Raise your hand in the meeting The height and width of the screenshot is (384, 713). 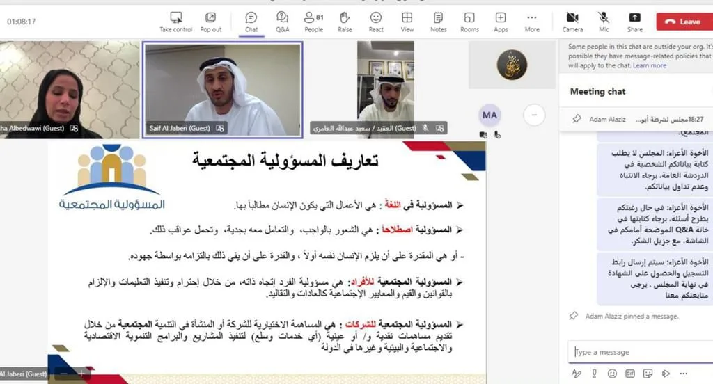345,21
